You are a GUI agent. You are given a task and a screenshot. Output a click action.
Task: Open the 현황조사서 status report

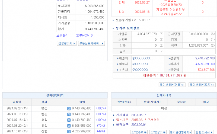pos(204,132)
